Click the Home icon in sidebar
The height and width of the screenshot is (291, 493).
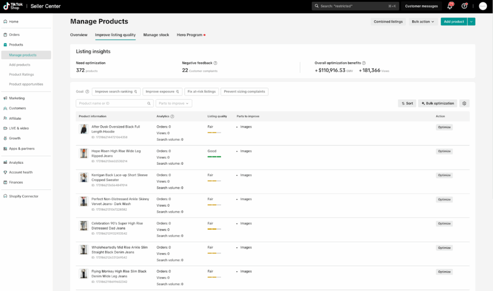click(x=5, y=22)
